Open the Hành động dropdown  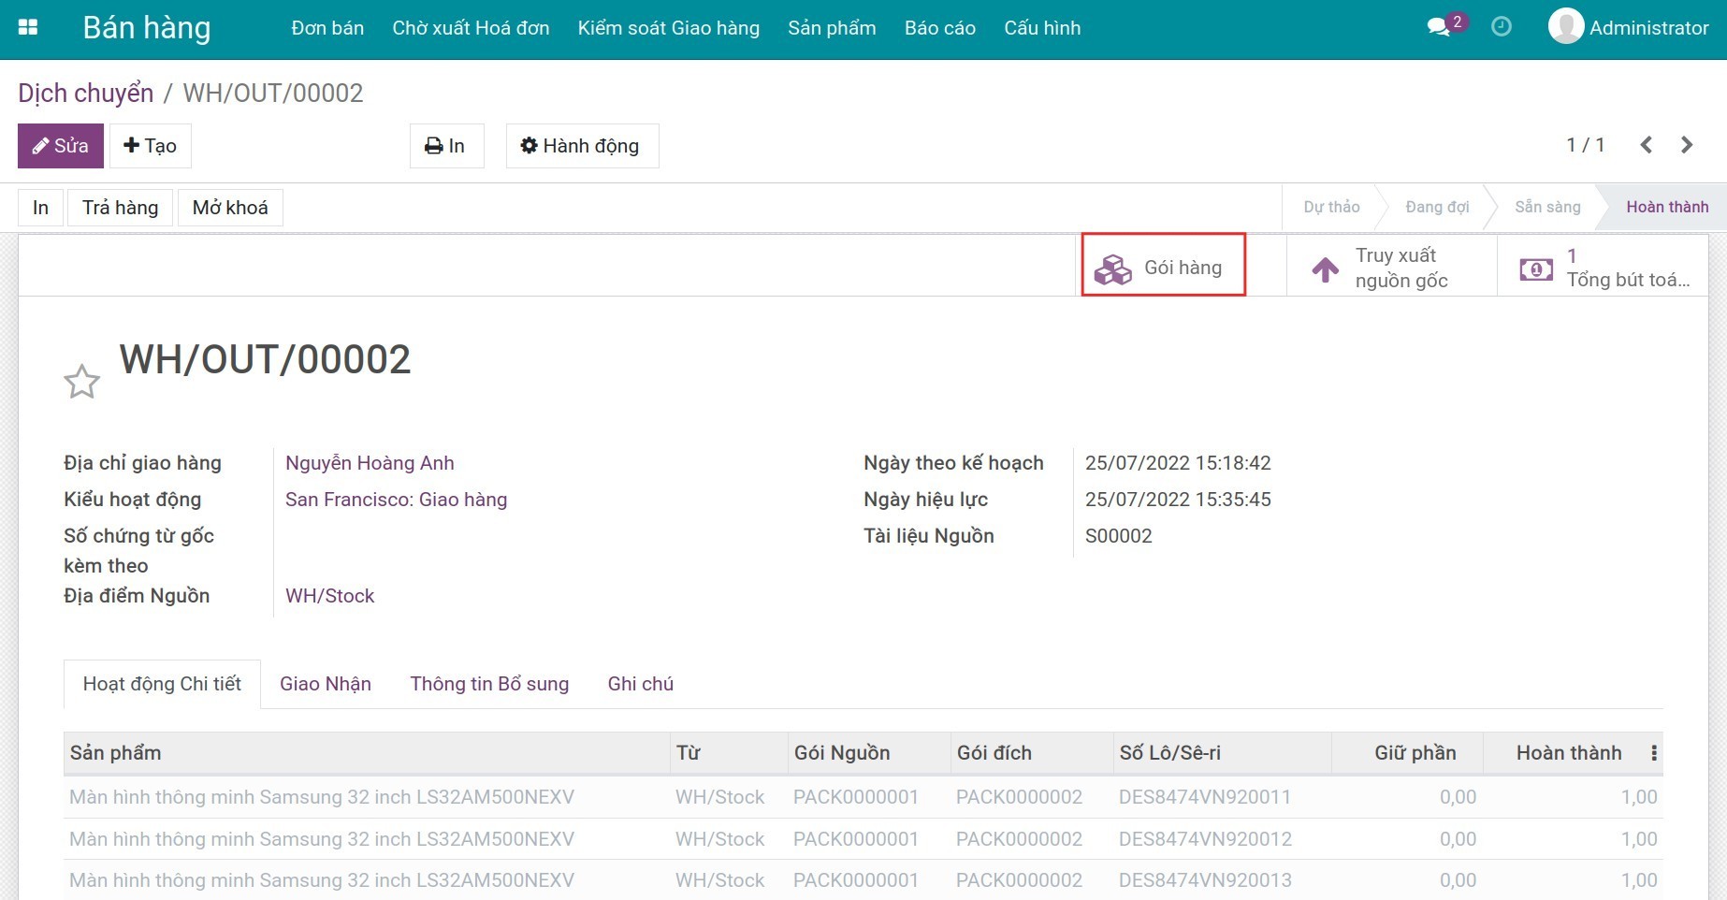[582, 146]
